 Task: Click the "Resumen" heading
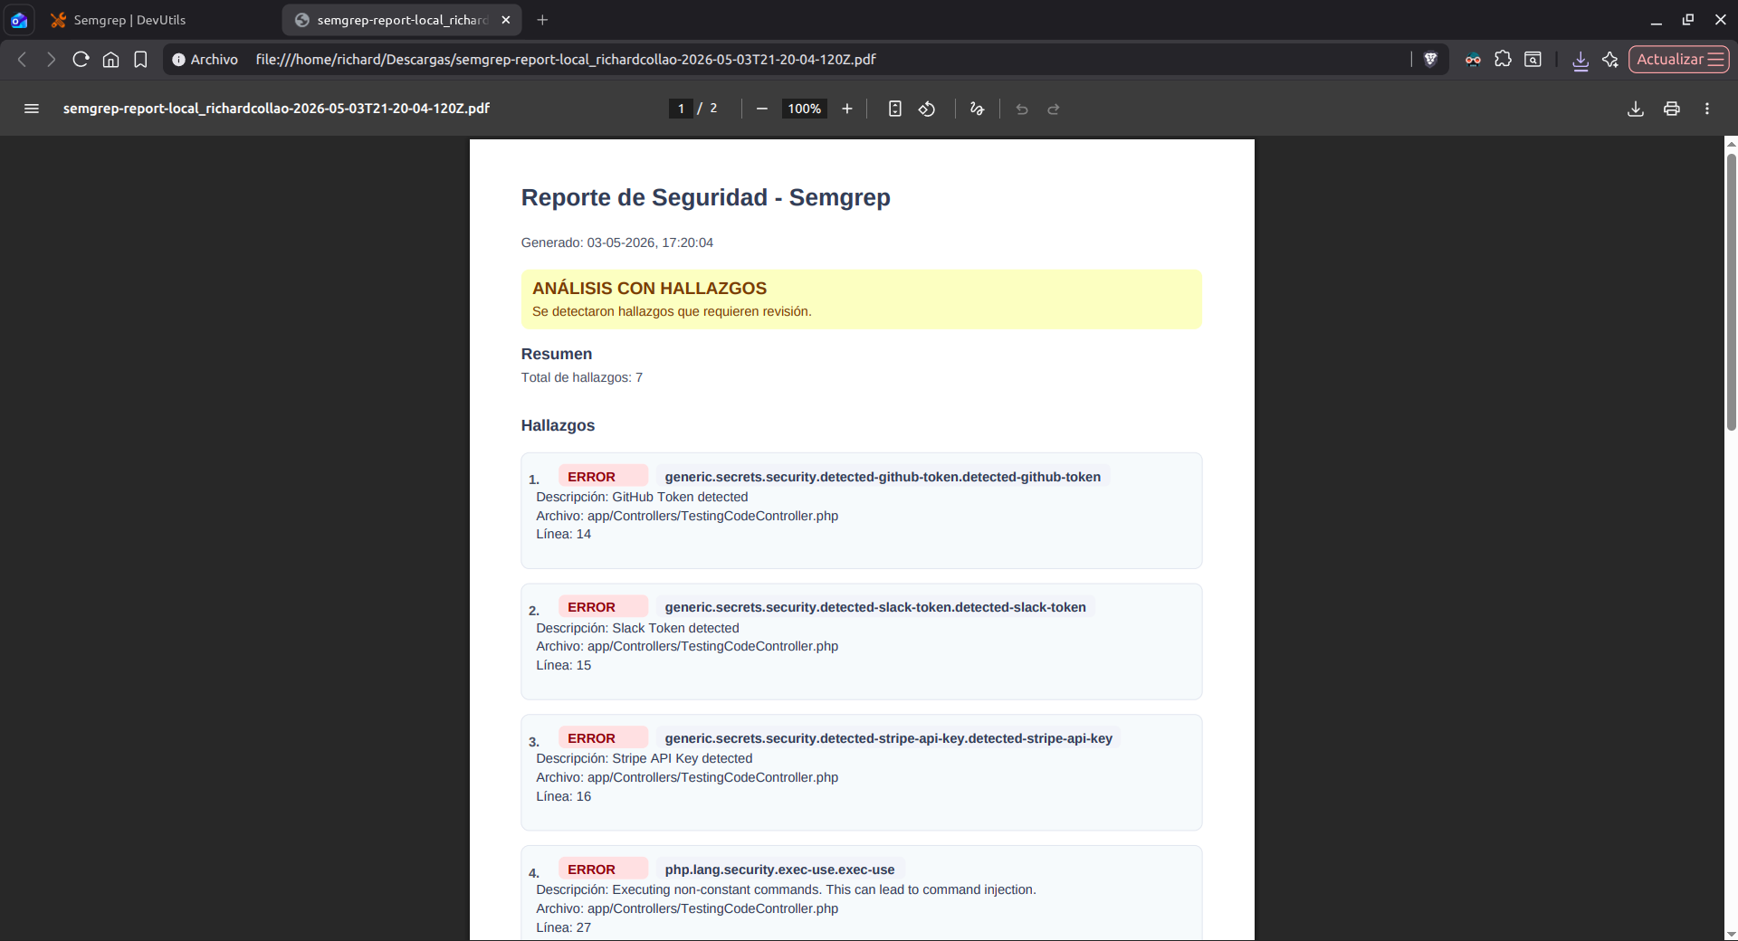[x=556, y=354]
